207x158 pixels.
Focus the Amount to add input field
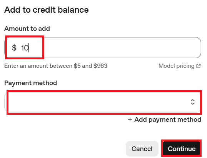click(x=103, y=48)
